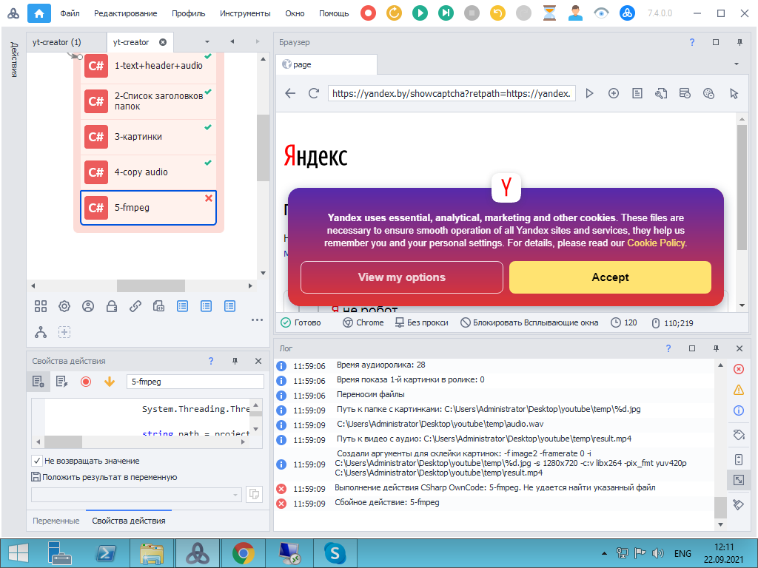Viewport: 758px width, 568px height.
Task: Click the yellow undo arrow button
Action: click(x=497, y=13)
